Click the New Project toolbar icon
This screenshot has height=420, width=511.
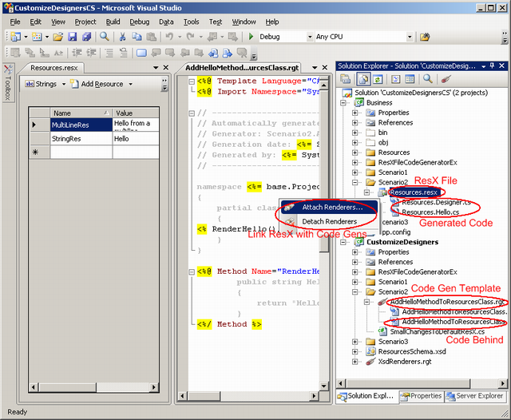pyautogui.click(x=15, y=37)
